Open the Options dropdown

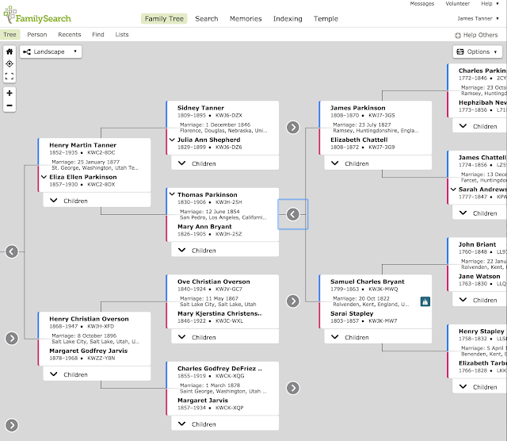tap(478, 52)
